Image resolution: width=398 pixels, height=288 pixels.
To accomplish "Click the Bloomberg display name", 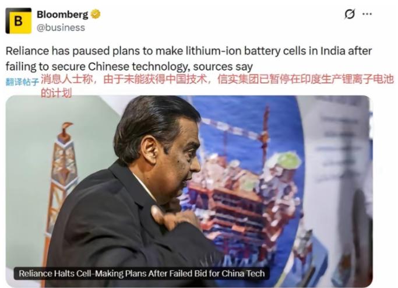I will [x=62, y=15].
